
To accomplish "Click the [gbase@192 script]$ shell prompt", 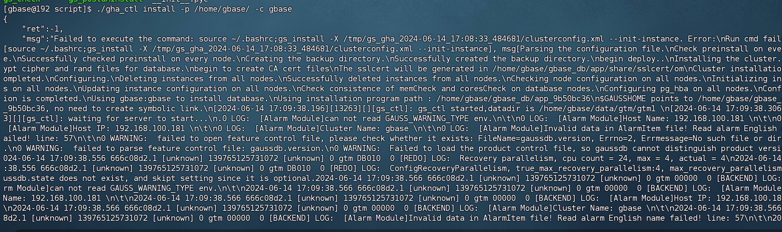I will click(47, 9).
